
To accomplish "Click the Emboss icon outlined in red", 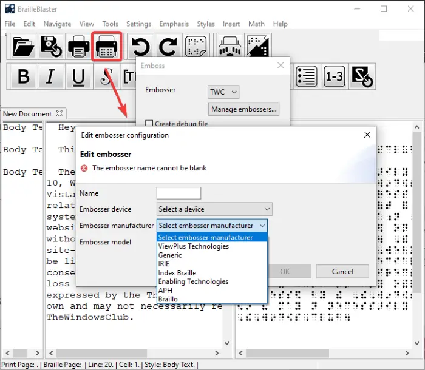I will [x=106, y=46].
